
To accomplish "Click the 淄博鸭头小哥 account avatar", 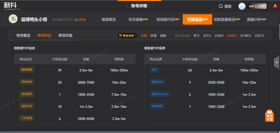I will tap(13, 19).
